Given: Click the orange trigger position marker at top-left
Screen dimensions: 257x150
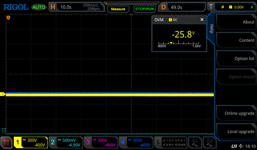Looking at the screenshot, I should coord(8,18).
